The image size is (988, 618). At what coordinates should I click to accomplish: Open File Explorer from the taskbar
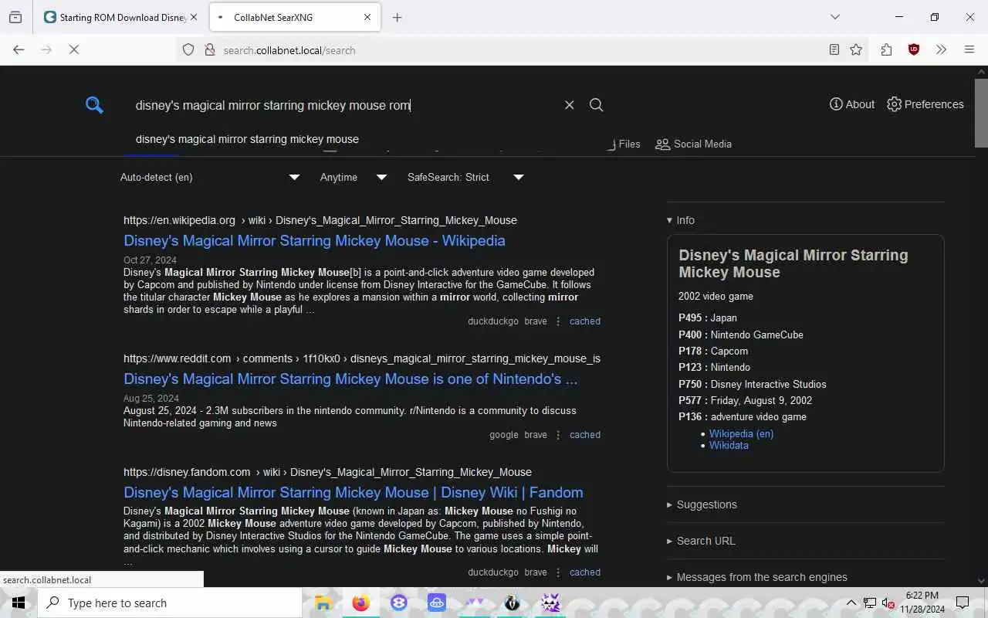coord(323,603)
